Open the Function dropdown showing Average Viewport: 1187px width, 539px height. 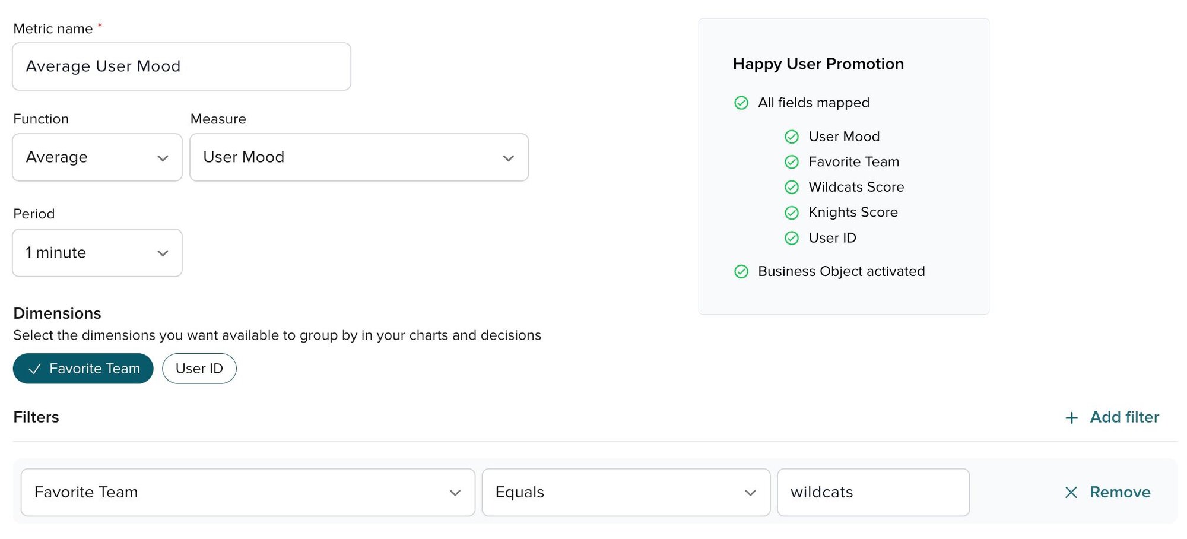click(x=97, y=157)
